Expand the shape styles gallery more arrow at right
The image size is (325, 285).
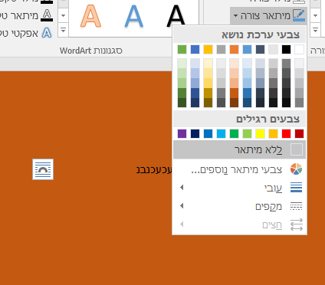(315, 31)
